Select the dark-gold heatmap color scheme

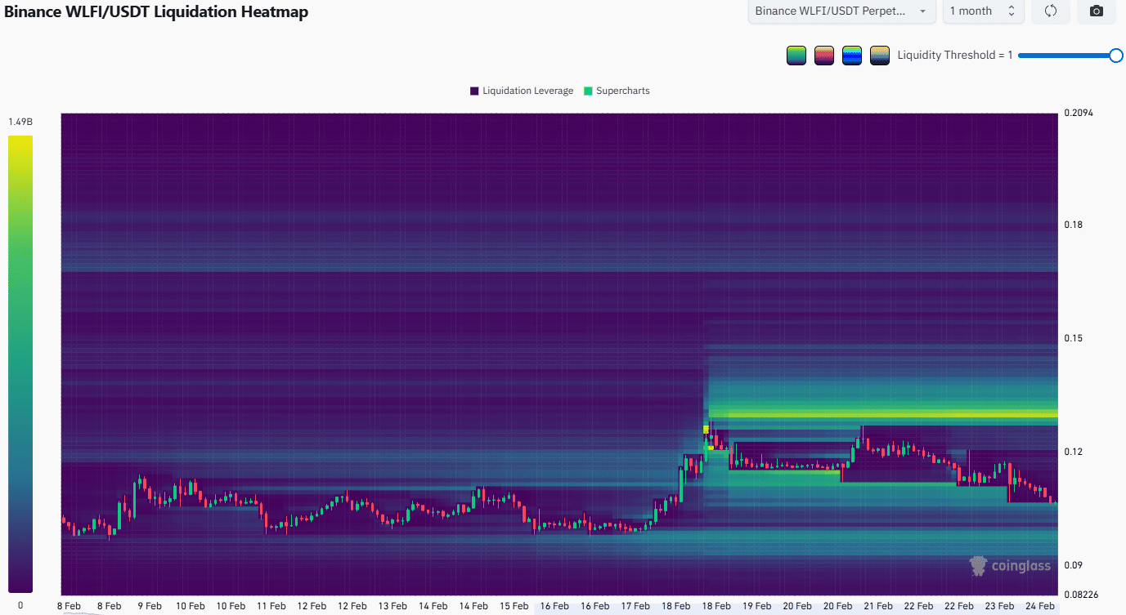coord(879,55)
